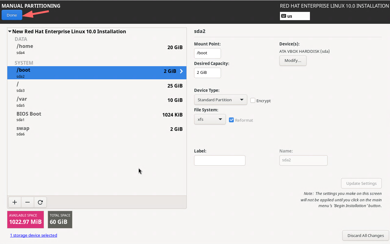This screenshot has width=390, height=244.
Task: Select the /var sda5 partition row
Action: 97,102
